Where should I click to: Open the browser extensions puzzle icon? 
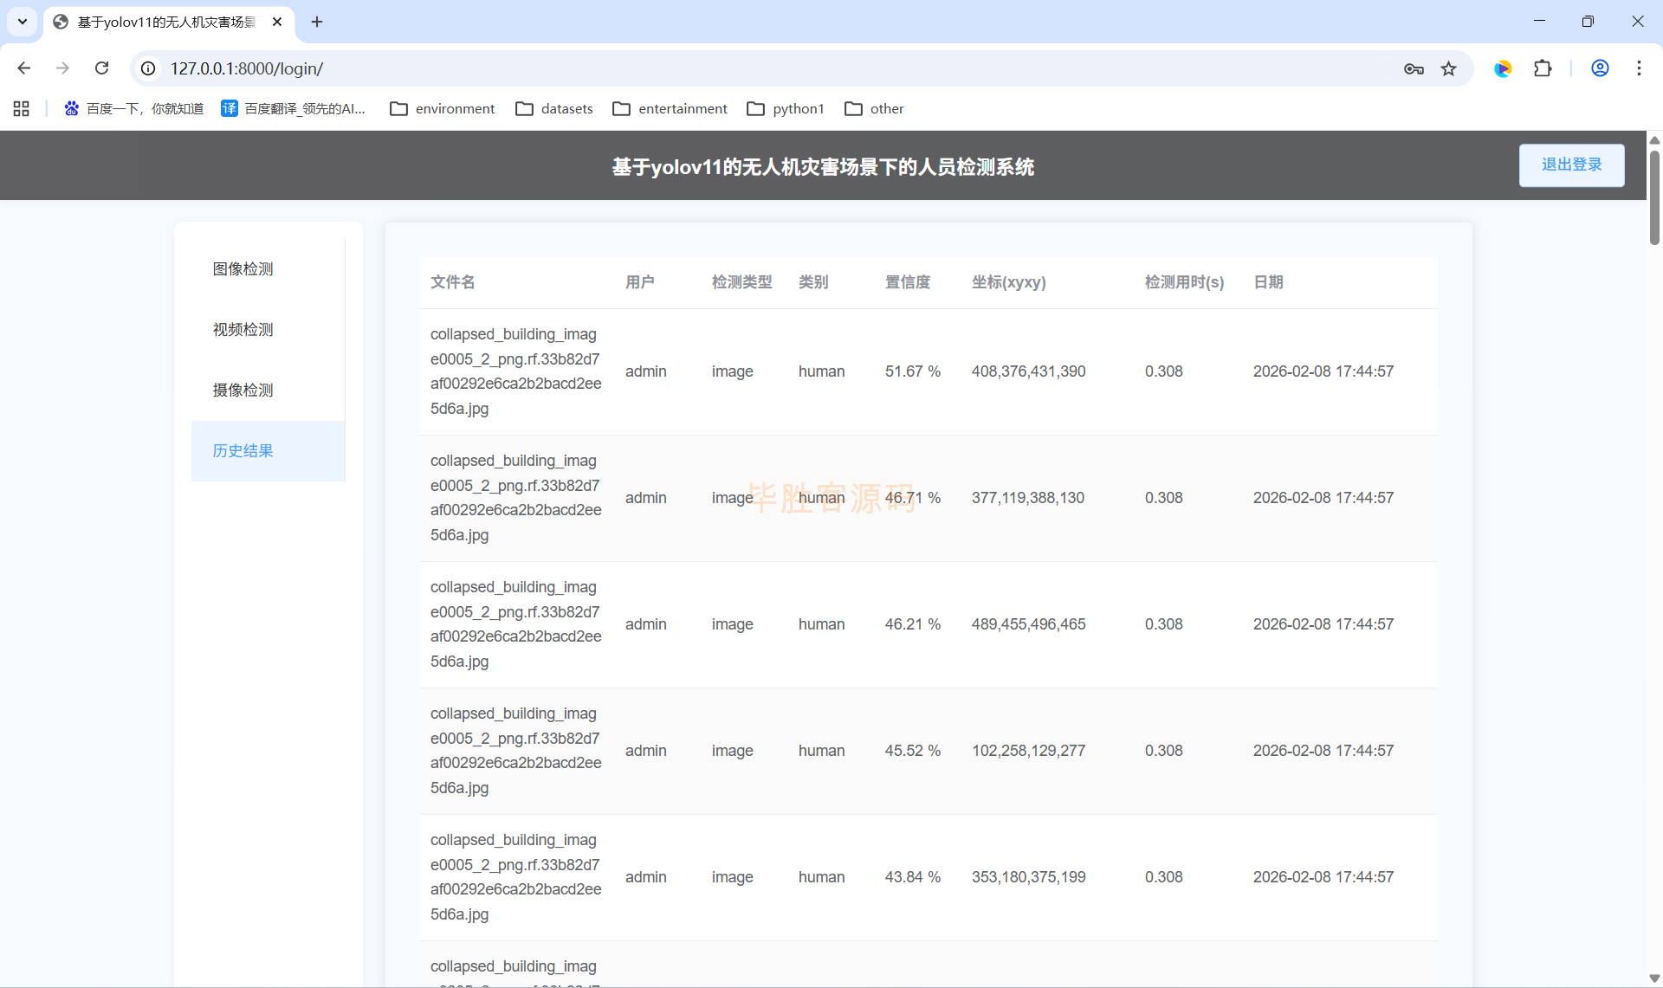1543,68
